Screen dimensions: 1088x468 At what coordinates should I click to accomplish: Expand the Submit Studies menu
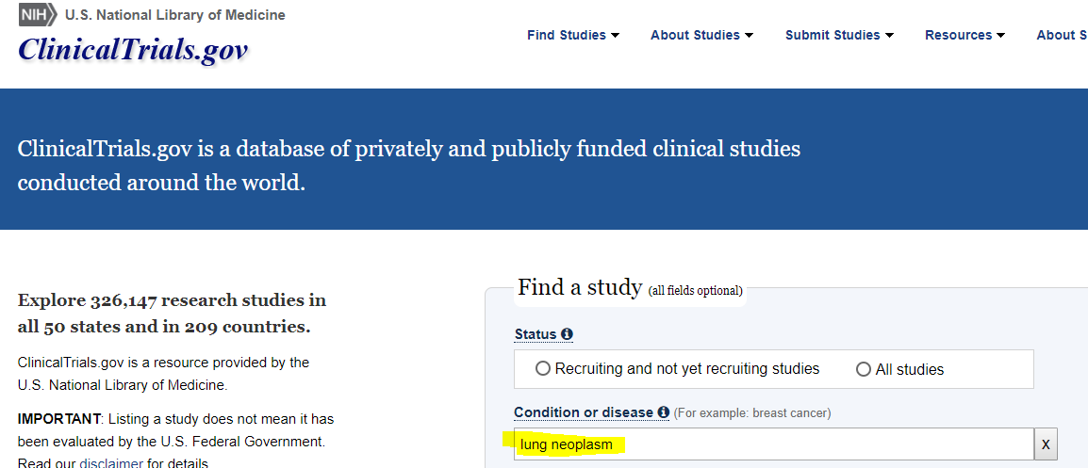tap(840, 36)
